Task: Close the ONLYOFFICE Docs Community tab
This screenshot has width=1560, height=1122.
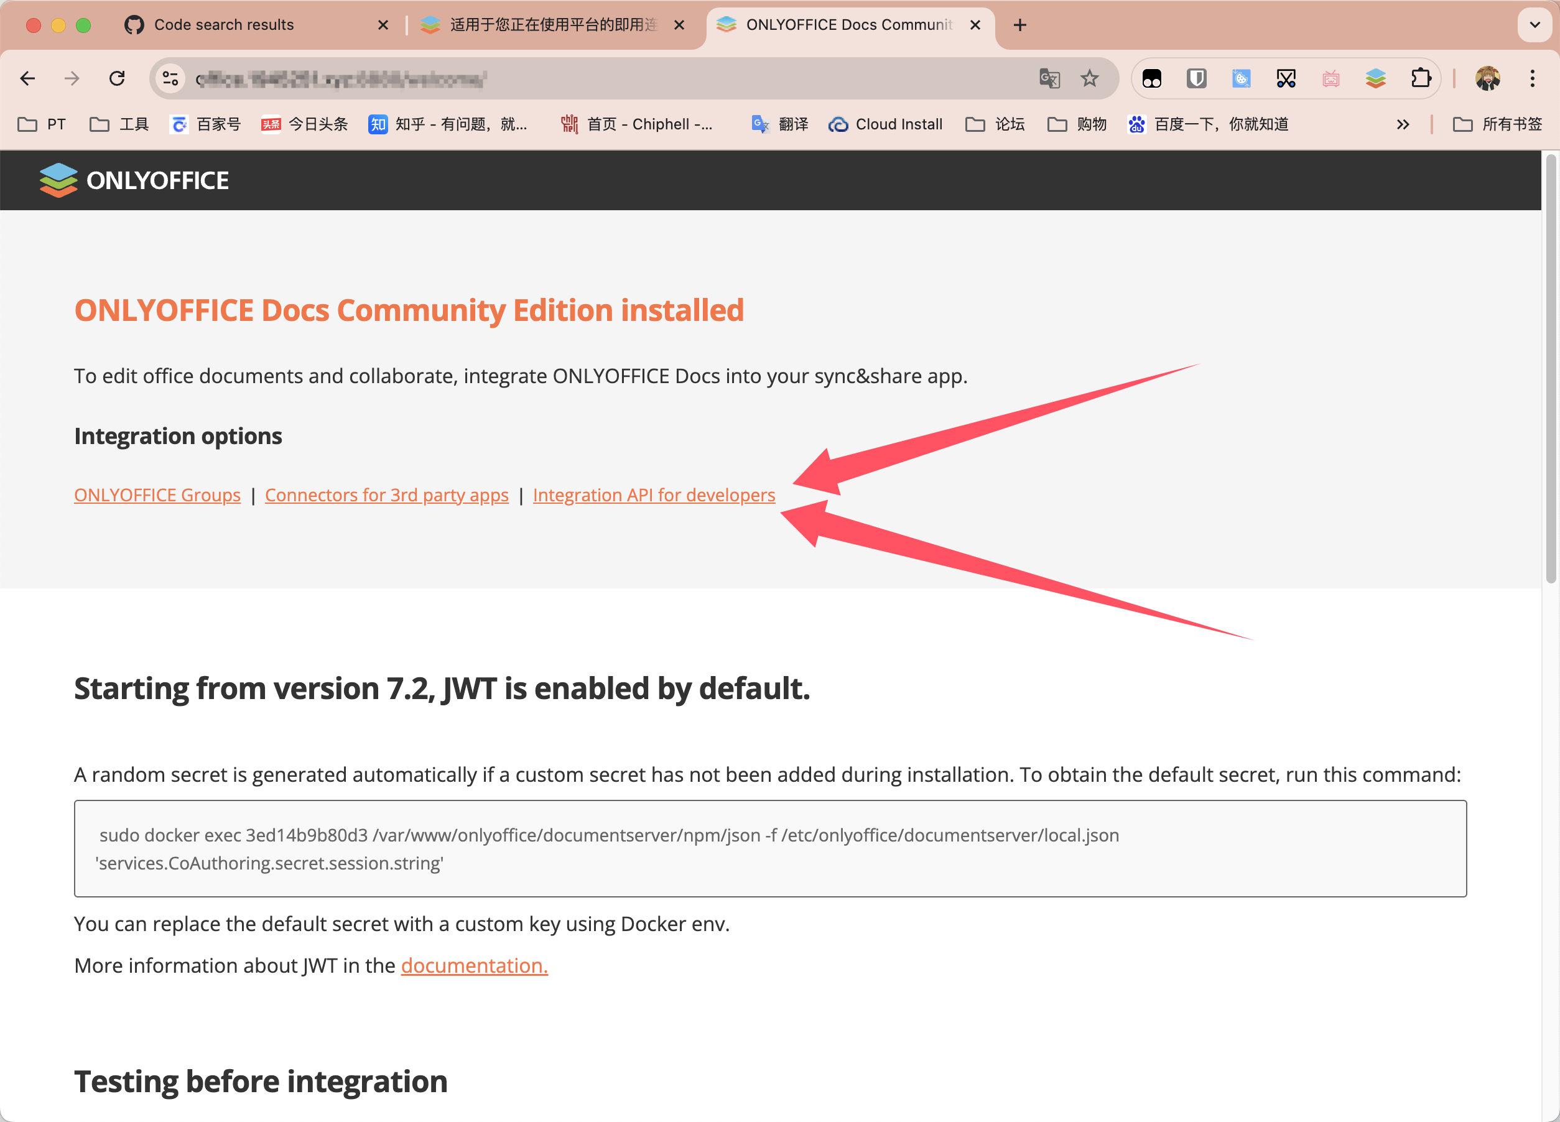Action: point(975,25)
